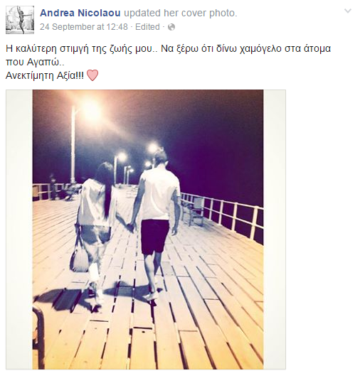
Task: Open the 24 September at 12:48 timestamp
Action: [84, 27]
